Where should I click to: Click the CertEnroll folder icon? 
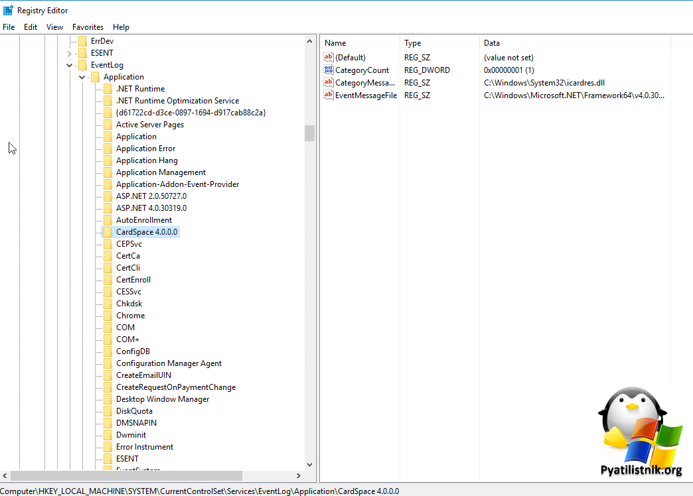click(108, 280)
